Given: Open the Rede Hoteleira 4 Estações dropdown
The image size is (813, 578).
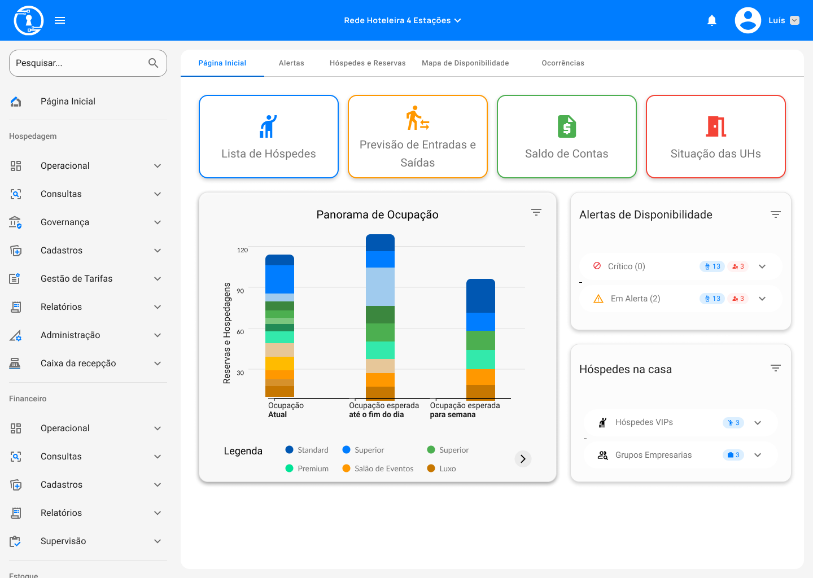Looking at the screenshot, I should point(402,20).
